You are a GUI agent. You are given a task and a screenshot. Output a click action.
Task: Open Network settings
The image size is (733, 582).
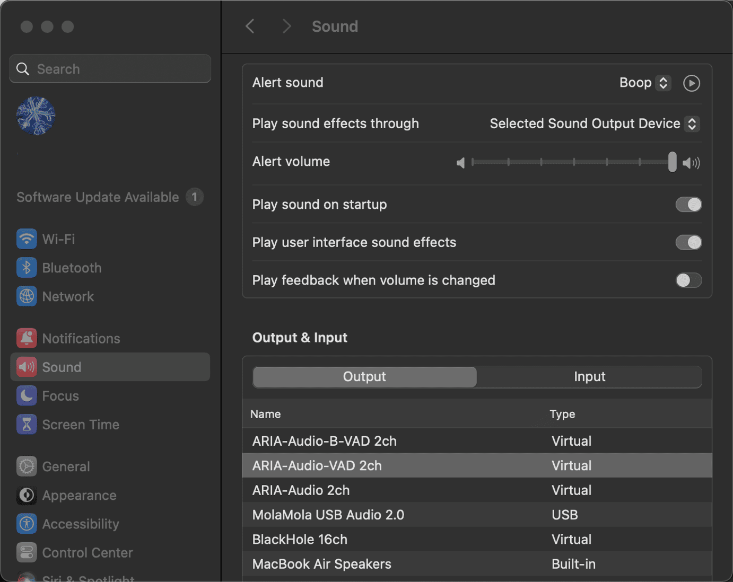coord(27,296)
